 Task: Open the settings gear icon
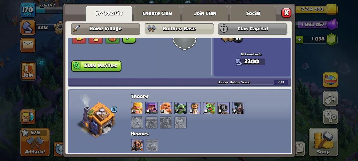tap(330, 116)
